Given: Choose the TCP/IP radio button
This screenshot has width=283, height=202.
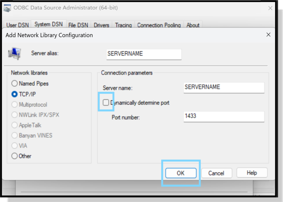Looking at the screenshot, I should 14,94.
